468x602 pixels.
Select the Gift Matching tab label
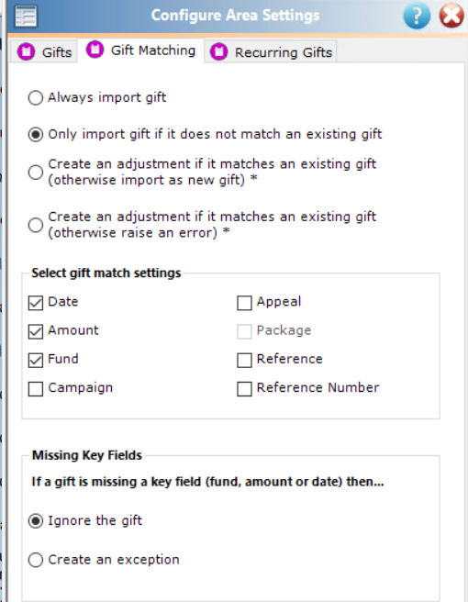pos(153,50)
